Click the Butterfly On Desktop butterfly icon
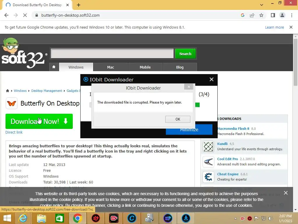This screenshot has width=298, height=224. pos(12,104)
